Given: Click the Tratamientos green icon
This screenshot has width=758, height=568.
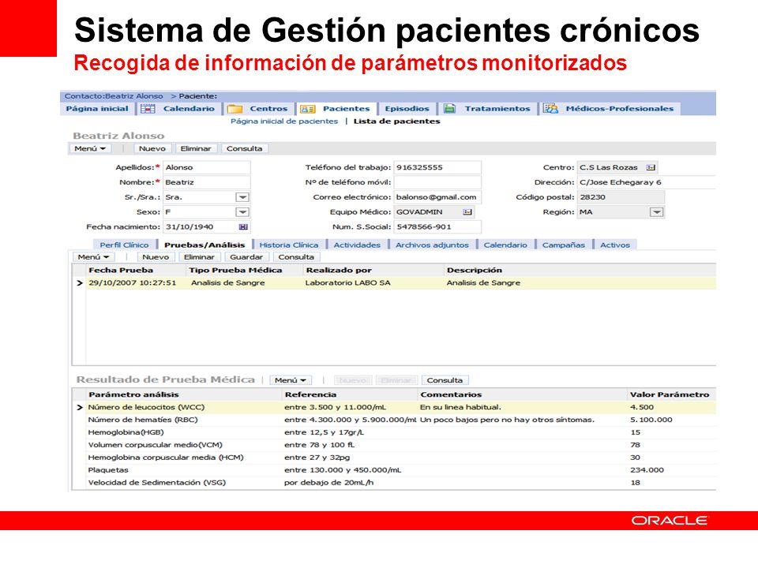Looking at the screenshot, I should [x=449, y=109].
